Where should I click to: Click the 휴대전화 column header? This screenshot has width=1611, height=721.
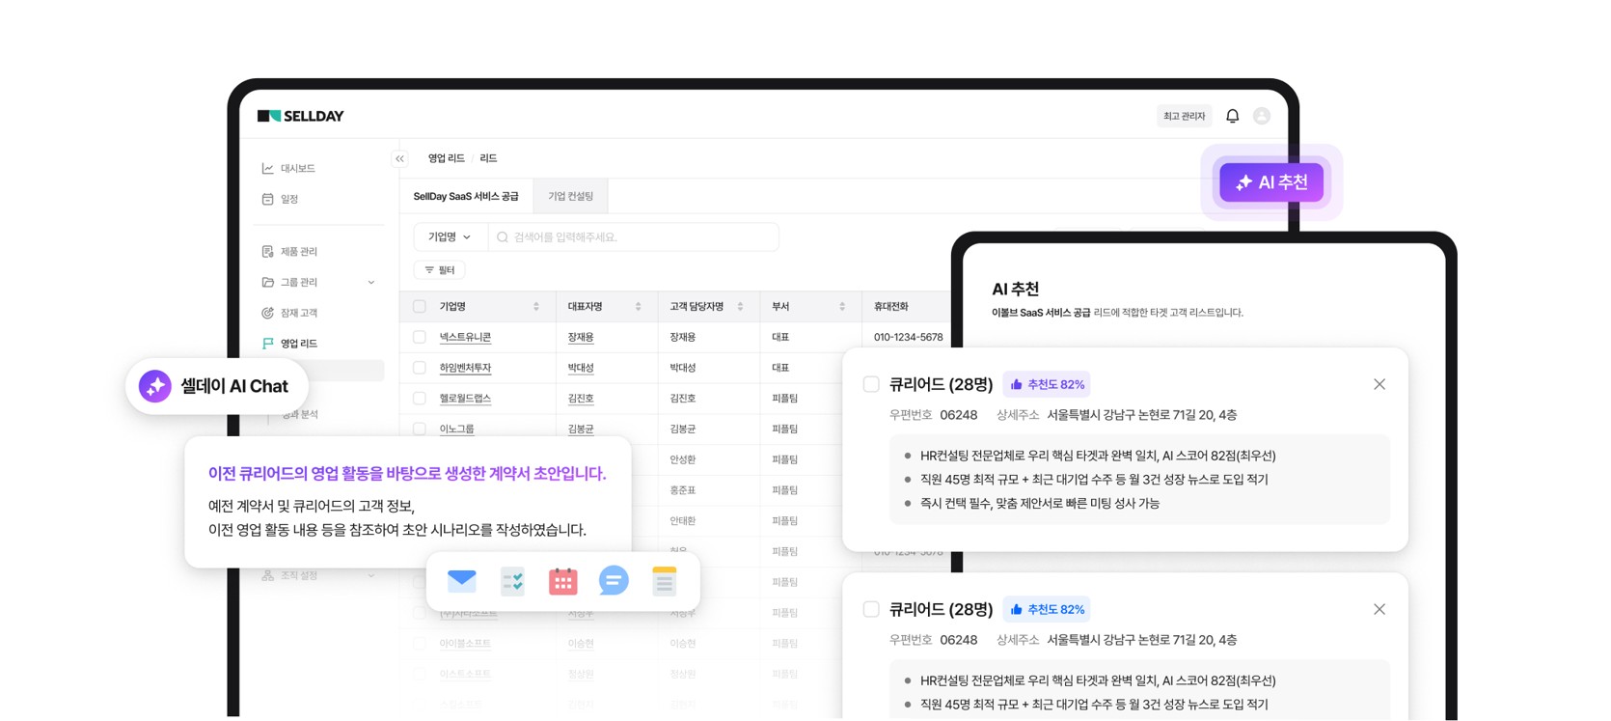[890, 307]
